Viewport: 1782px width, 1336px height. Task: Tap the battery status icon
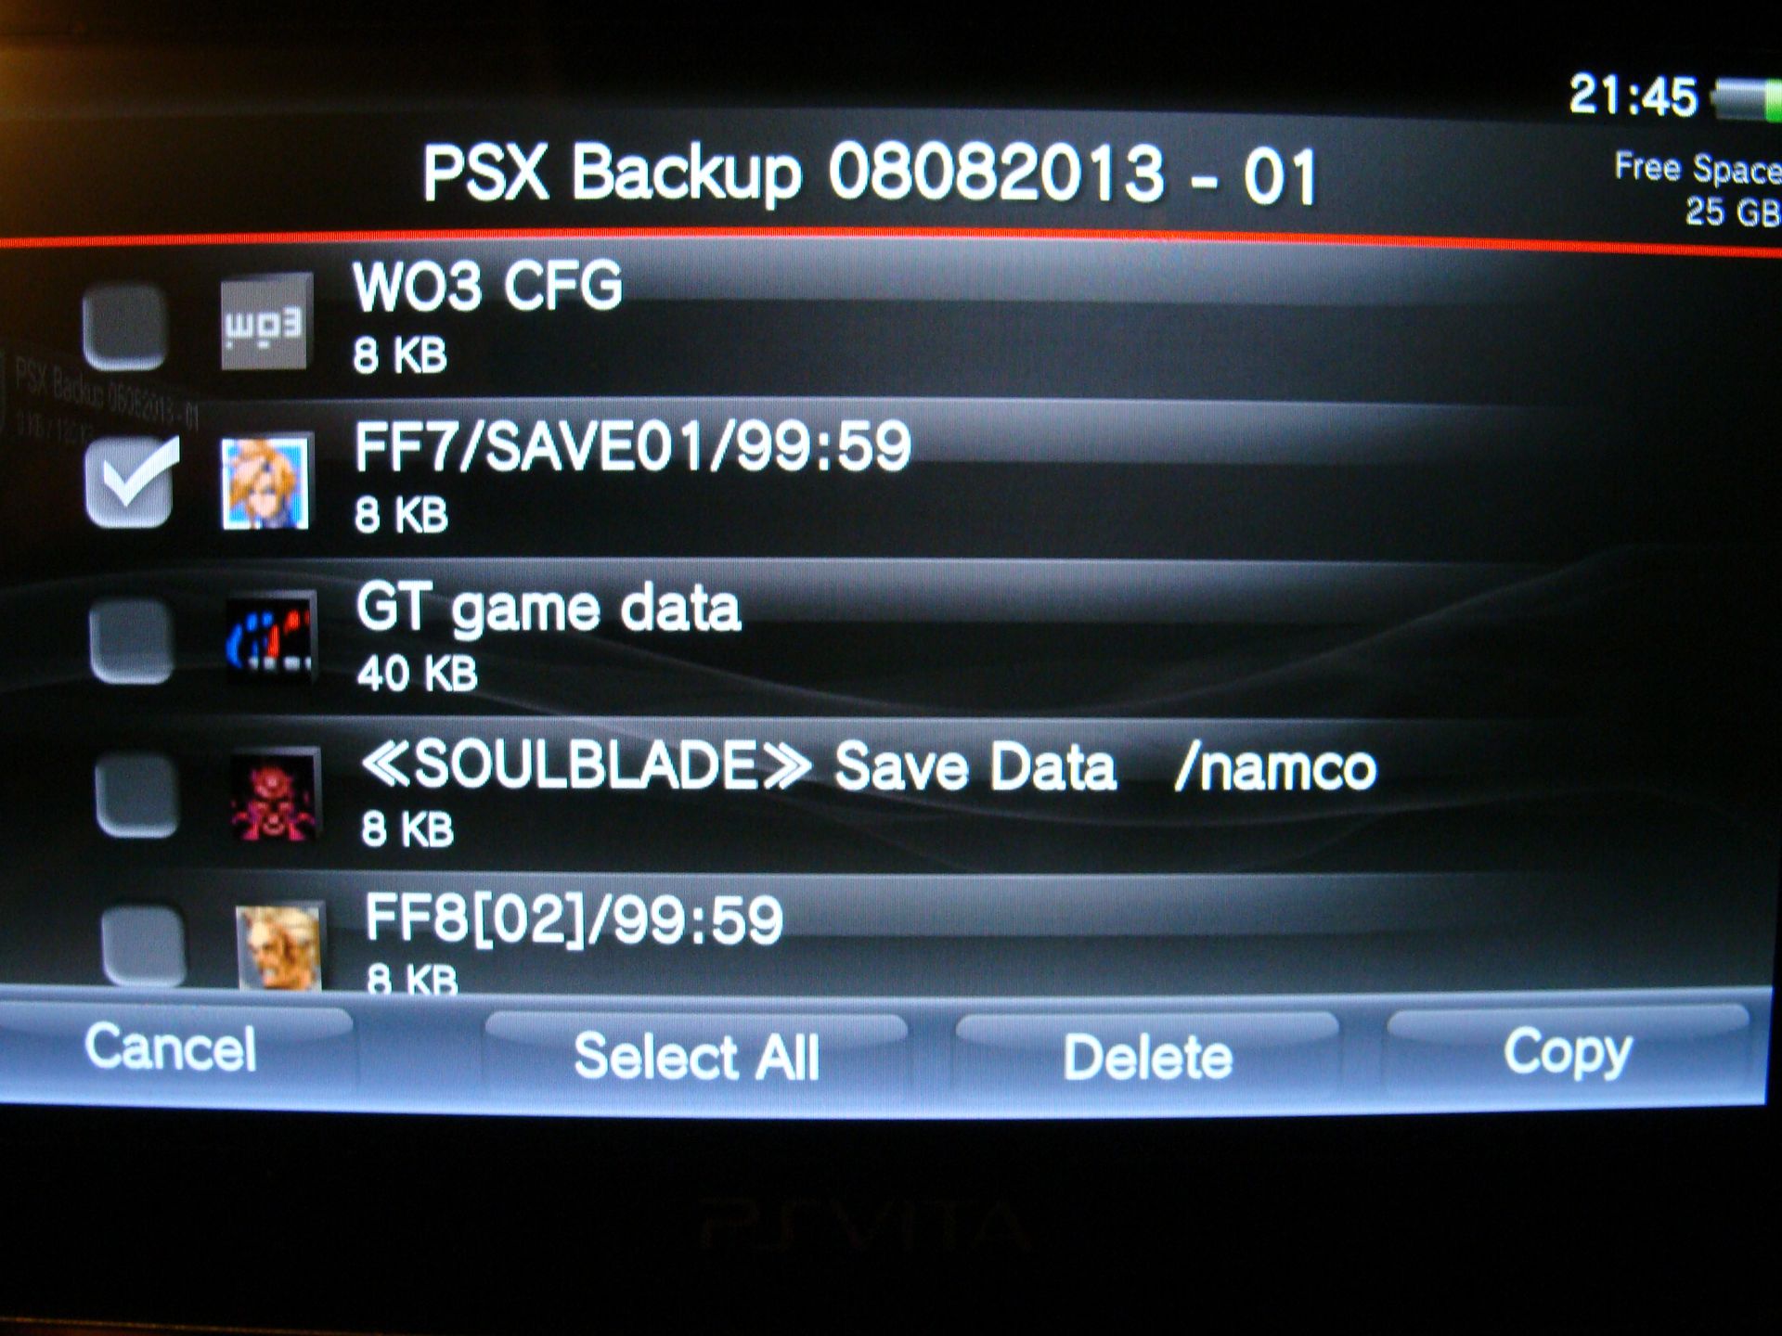(x=1747, y=98)
